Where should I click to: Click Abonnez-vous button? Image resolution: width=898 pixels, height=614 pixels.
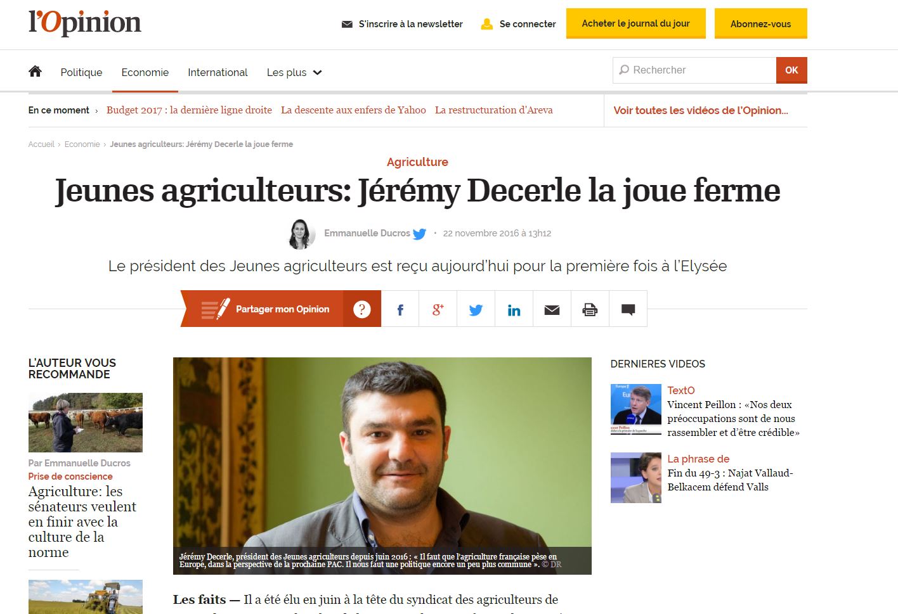tap(761, 23)
